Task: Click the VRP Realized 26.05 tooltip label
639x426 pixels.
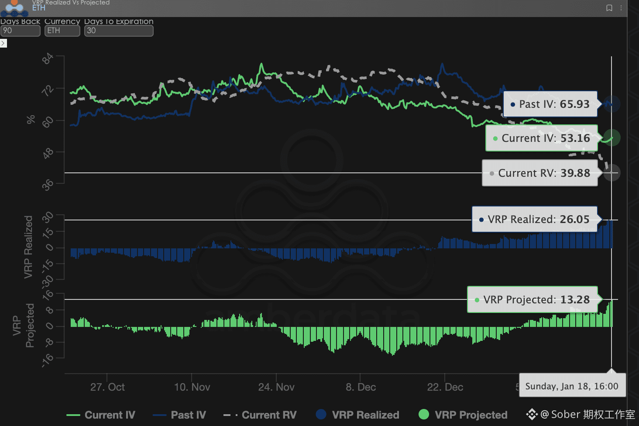Action: [x=534, y=219]
